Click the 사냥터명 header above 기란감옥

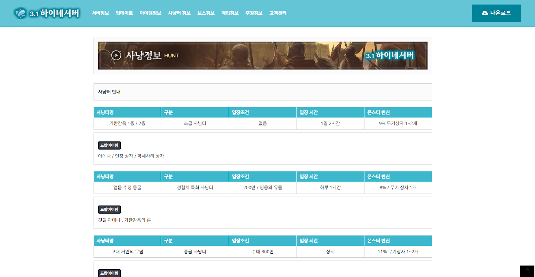point(127,112)
